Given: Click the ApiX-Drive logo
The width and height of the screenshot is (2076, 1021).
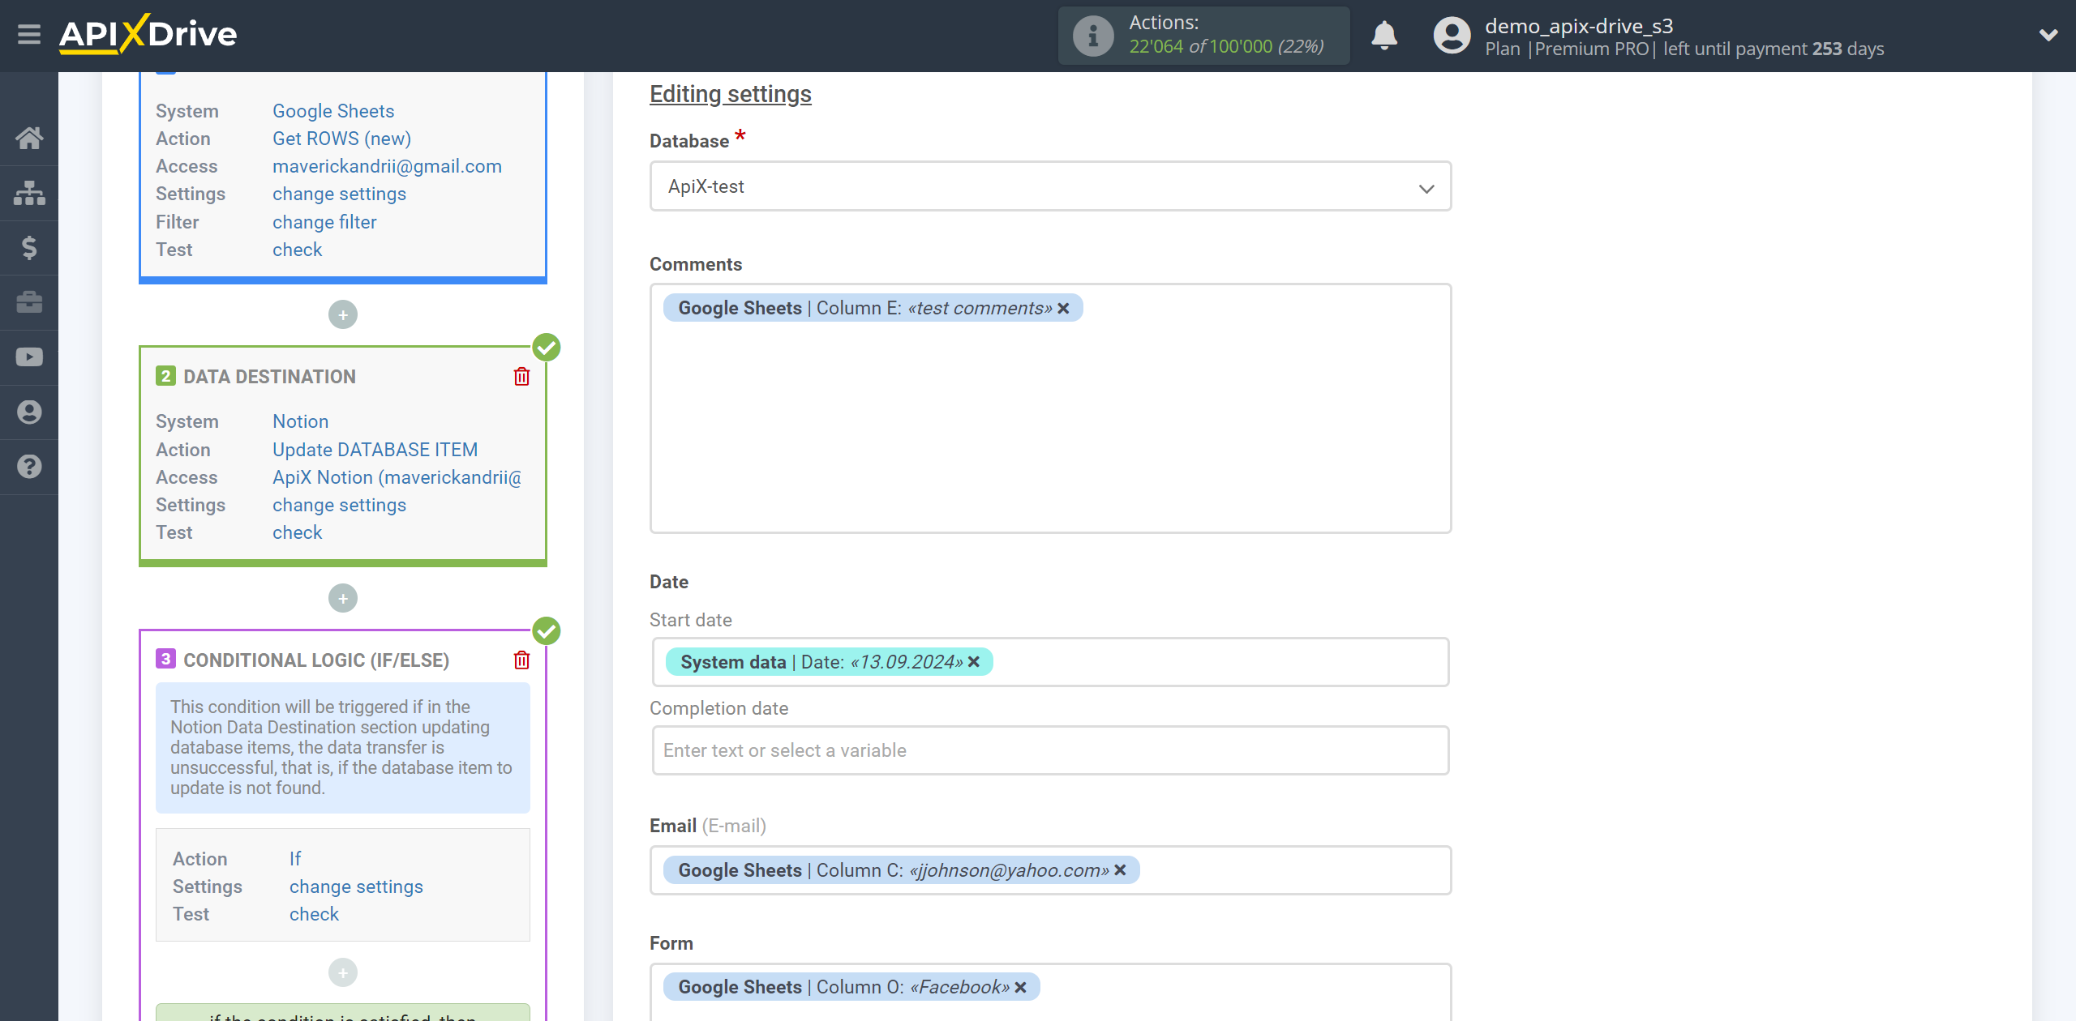Looking at the screenshot, I should click(x=148, y=34).
